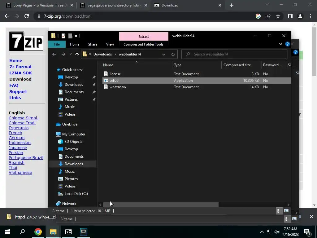Click the pink Extract contextual tab
The height and width of the screenshot is (238, 317).
[144, 37]
